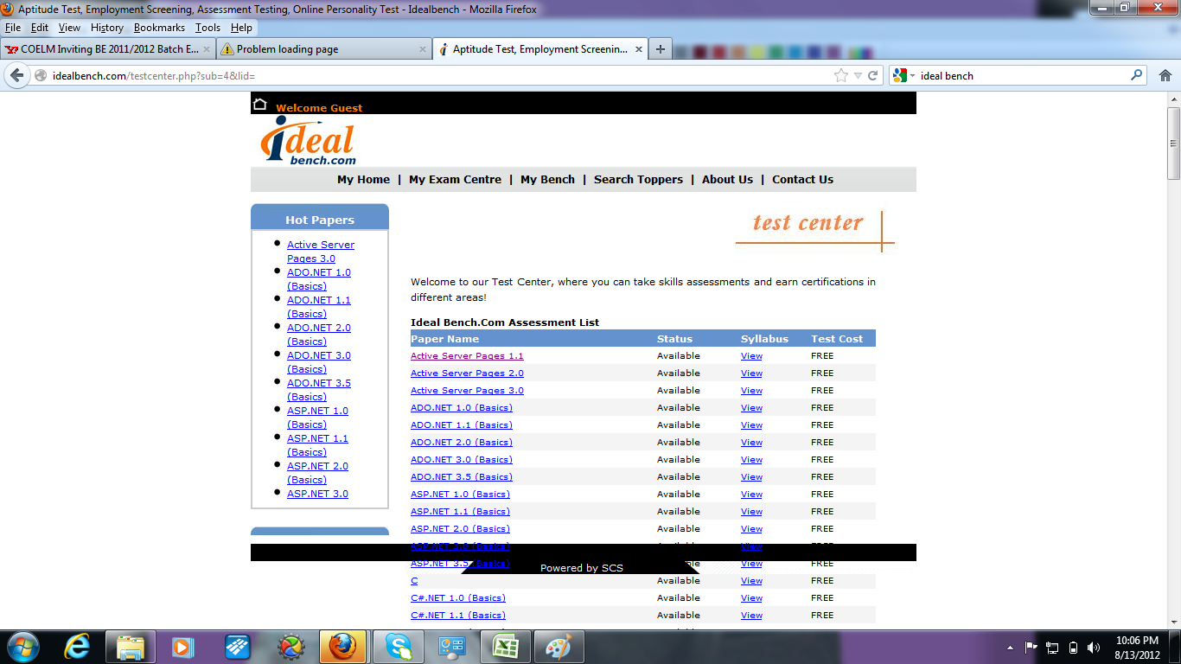
Task: Open the search engine dropdown next to Google icon
Action: coord(912,76)
